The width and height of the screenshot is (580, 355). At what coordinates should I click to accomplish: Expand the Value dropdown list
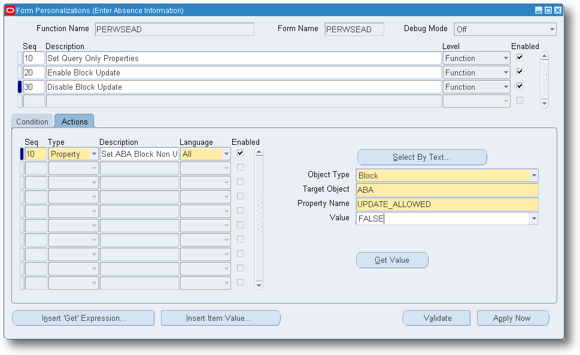point(534,219)
